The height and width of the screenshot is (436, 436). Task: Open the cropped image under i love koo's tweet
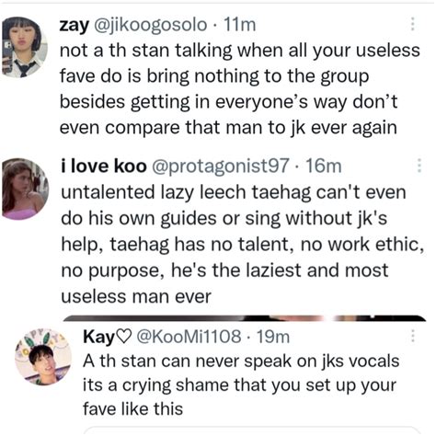click(x=245, y=318)
